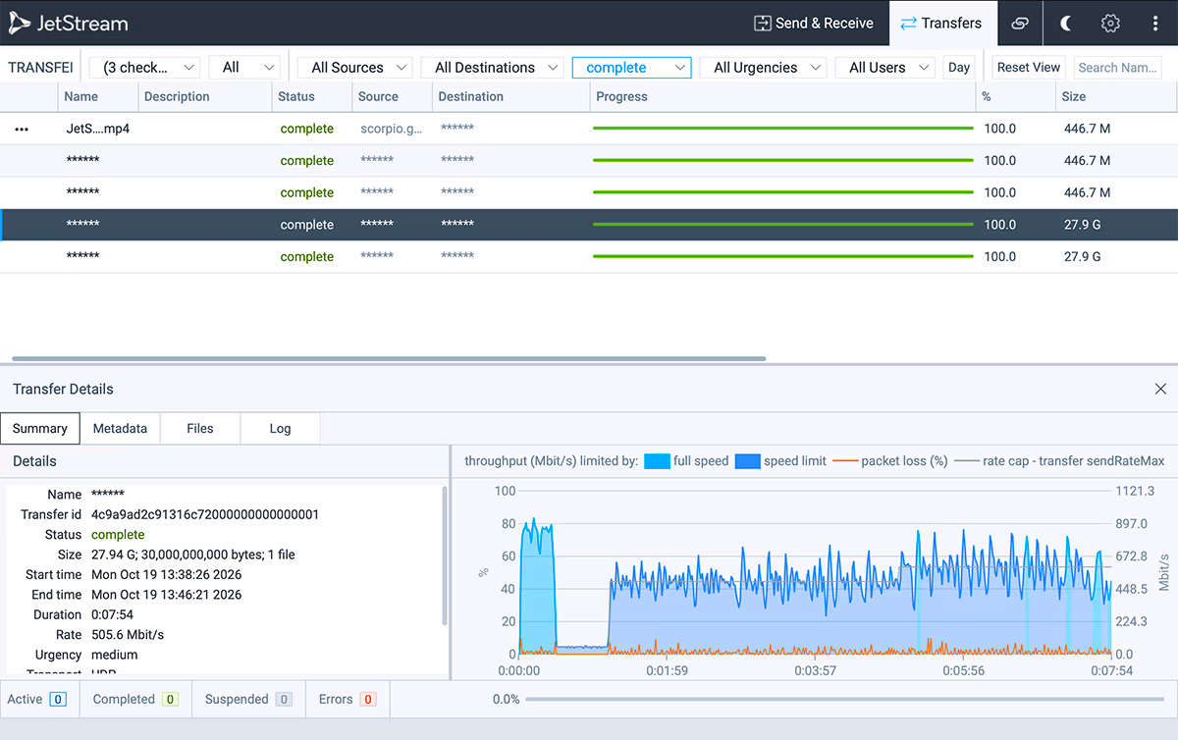Click the Completed count indicator
Image resolution: width=1178 pixels, height=740 pixels.
click(x=135, y=699)
